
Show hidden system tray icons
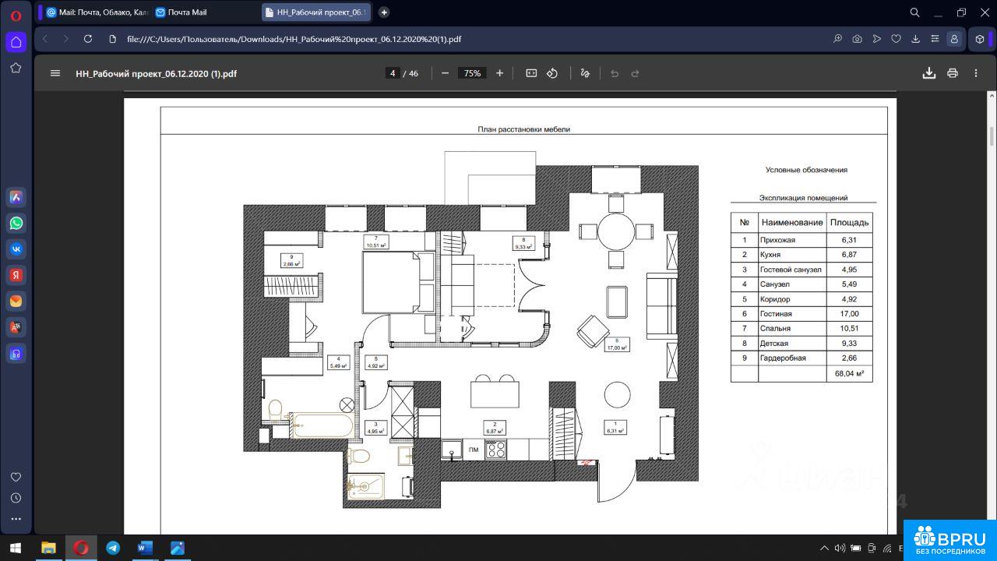click(825, 549)
